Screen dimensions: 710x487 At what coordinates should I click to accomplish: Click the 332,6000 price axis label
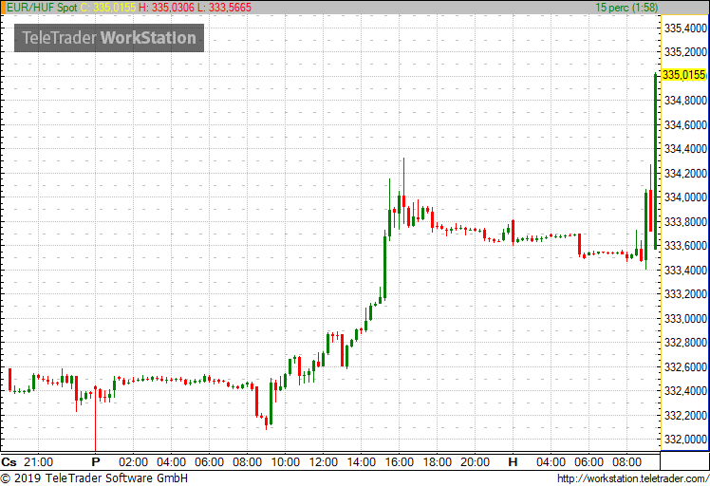coord(685,367)
